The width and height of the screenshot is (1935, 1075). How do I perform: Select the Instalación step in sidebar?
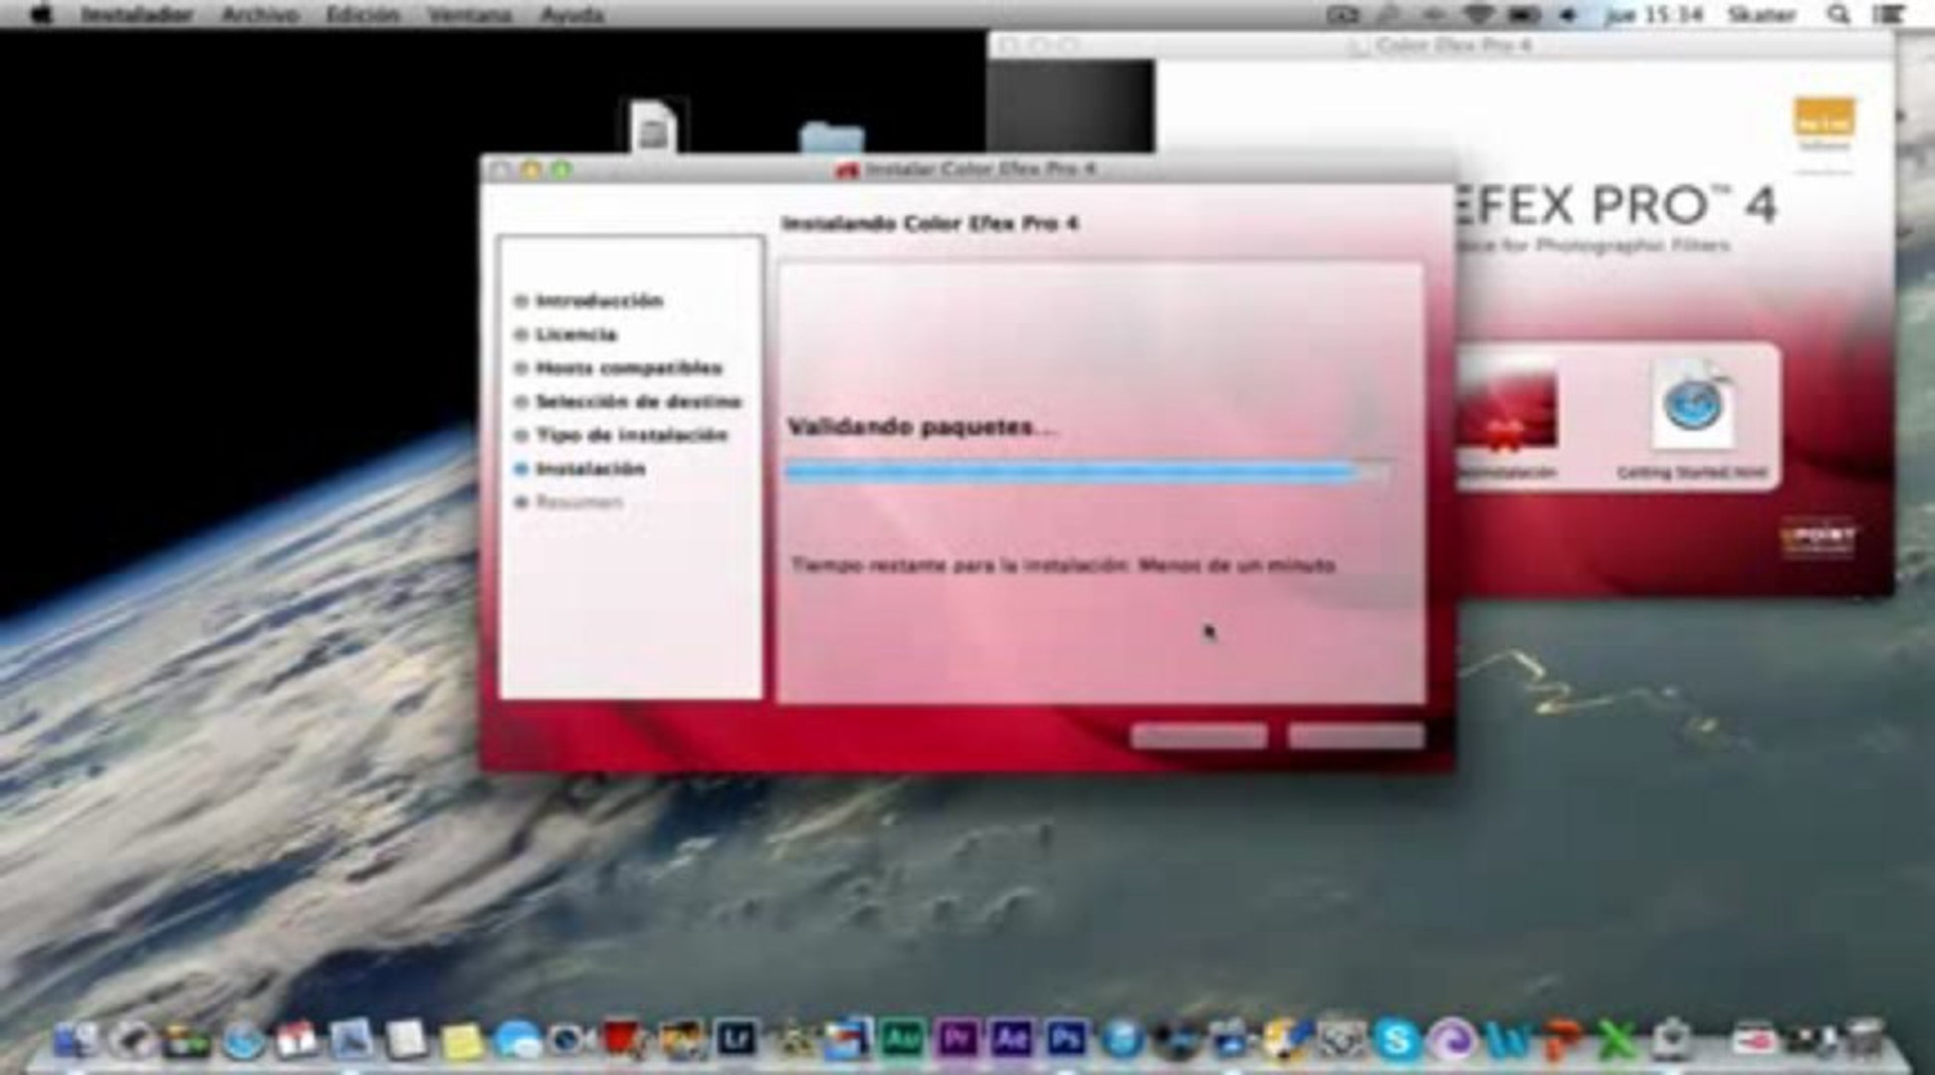(590, 469)
